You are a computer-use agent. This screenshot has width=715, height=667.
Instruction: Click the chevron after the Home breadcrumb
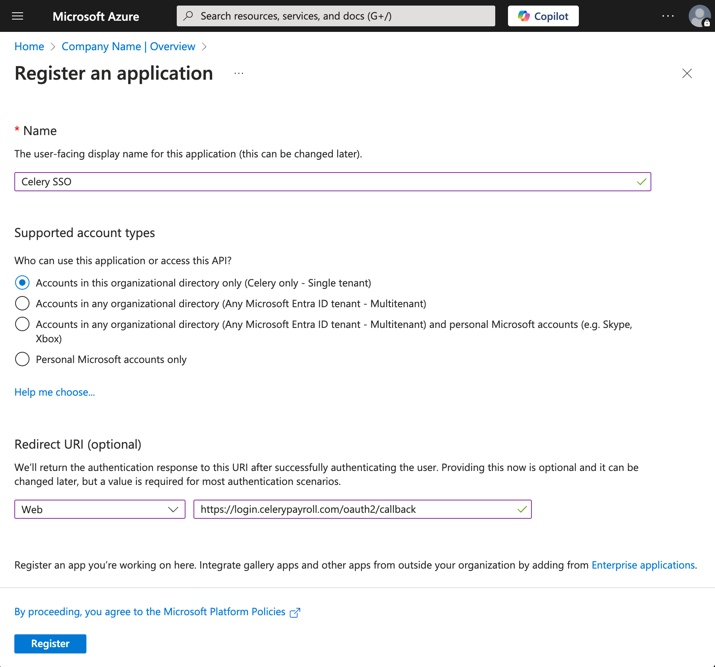point(53,47)
